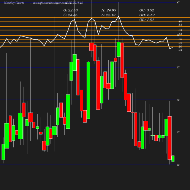Click the 'Monthly Charts' title text
Viewport: 190px width, 190px height.
[x=14, y=3]
